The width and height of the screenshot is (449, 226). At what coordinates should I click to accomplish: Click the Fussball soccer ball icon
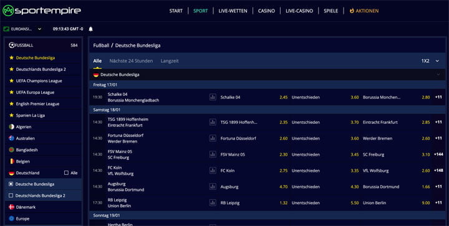[11, 45]
